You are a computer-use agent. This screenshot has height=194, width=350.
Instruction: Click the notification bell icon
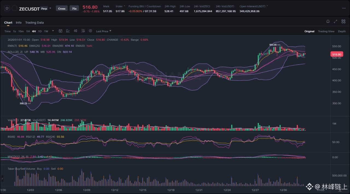click(x=328, y=22)
